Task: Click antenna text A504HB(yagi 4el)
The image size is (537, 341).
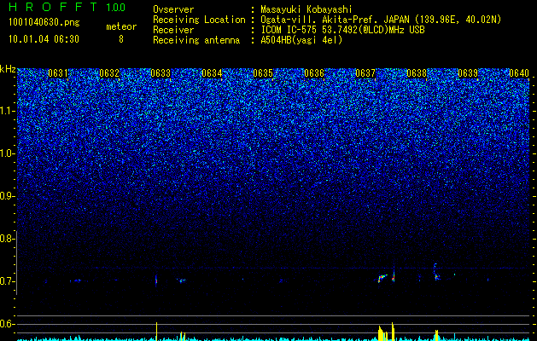Action: [301, 40]
